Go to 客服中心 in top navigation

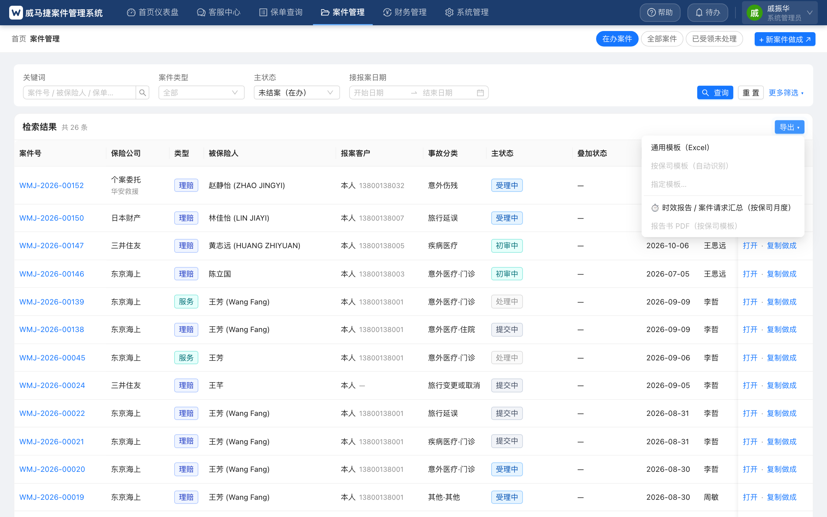click(219, 13)
